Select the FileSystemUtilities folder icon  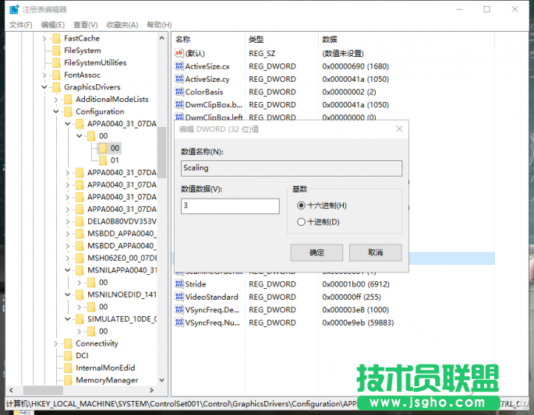pos(57,63)
